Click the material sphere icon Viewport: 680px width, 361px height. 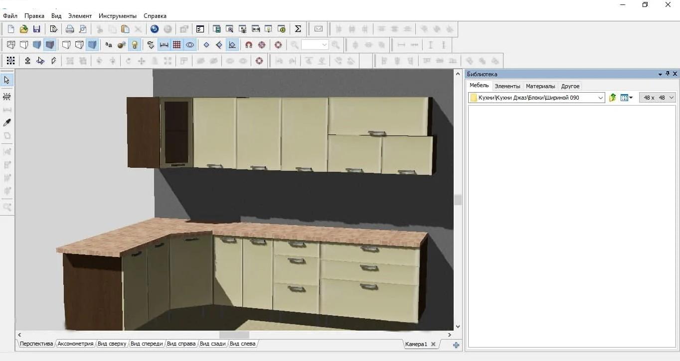[121, 45]
